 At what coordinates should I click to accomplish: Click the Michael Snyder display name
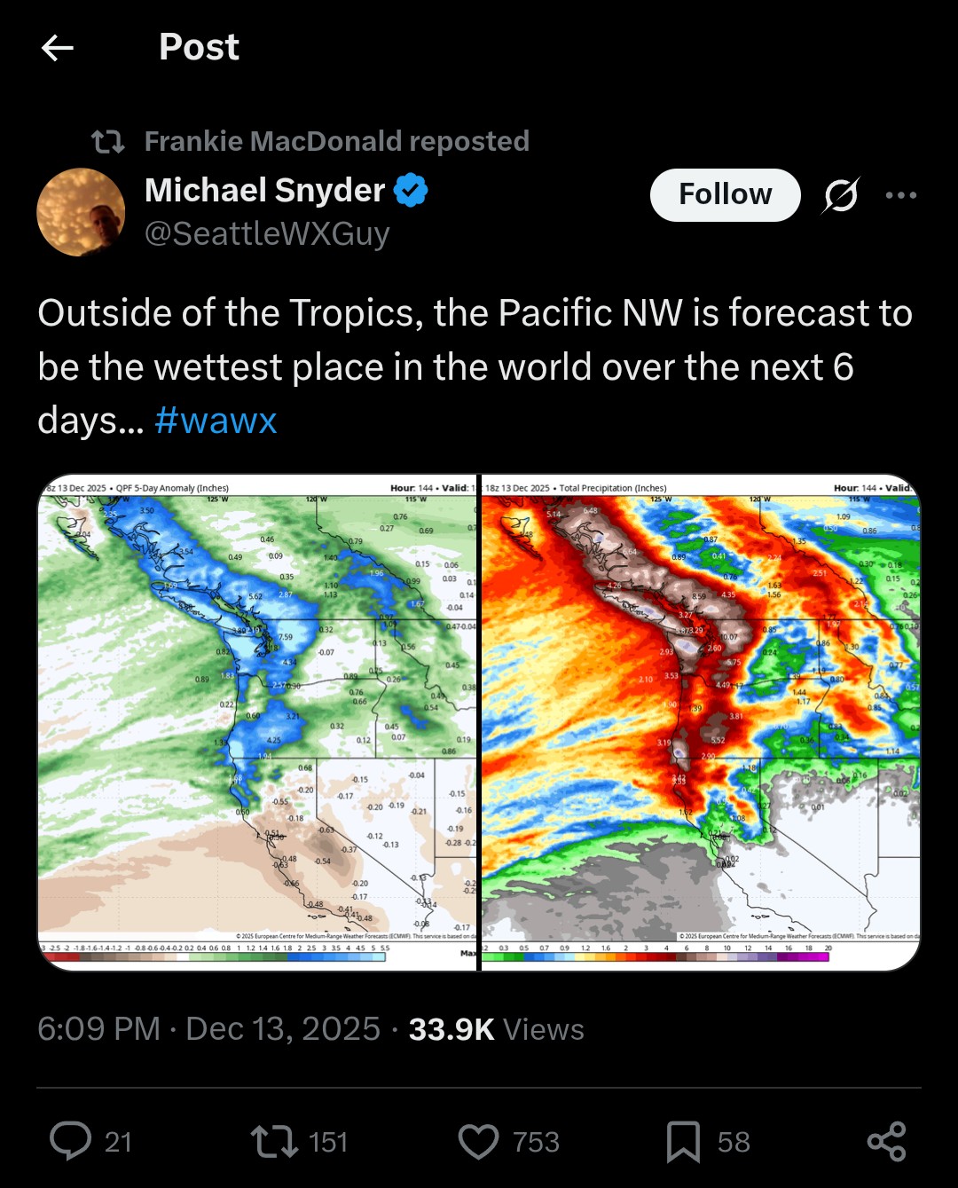tap(264, 190)
